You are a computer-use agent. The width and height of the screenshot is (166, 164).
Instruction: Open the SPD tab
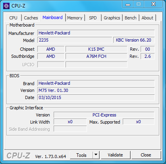pos(93,18)
